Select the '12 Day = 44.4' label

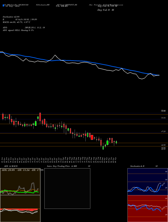point(12,6)
